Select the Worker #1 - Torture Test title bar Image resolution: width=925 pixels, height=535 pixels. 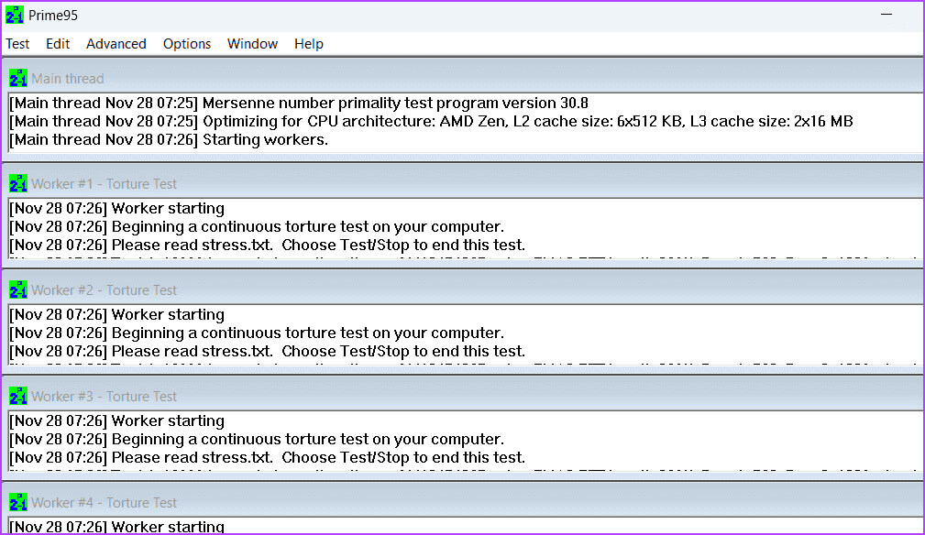(458, 184)
